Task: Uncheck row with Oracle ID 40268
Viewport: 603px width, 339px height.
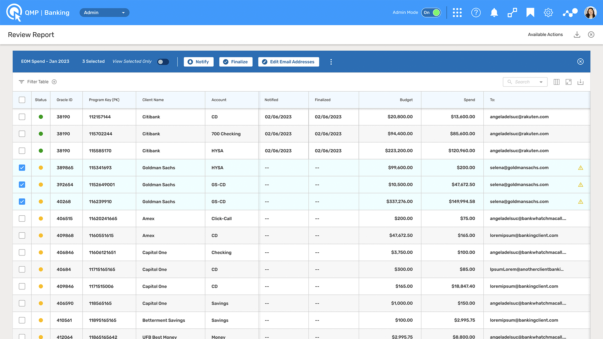Action: coord(22,202)
